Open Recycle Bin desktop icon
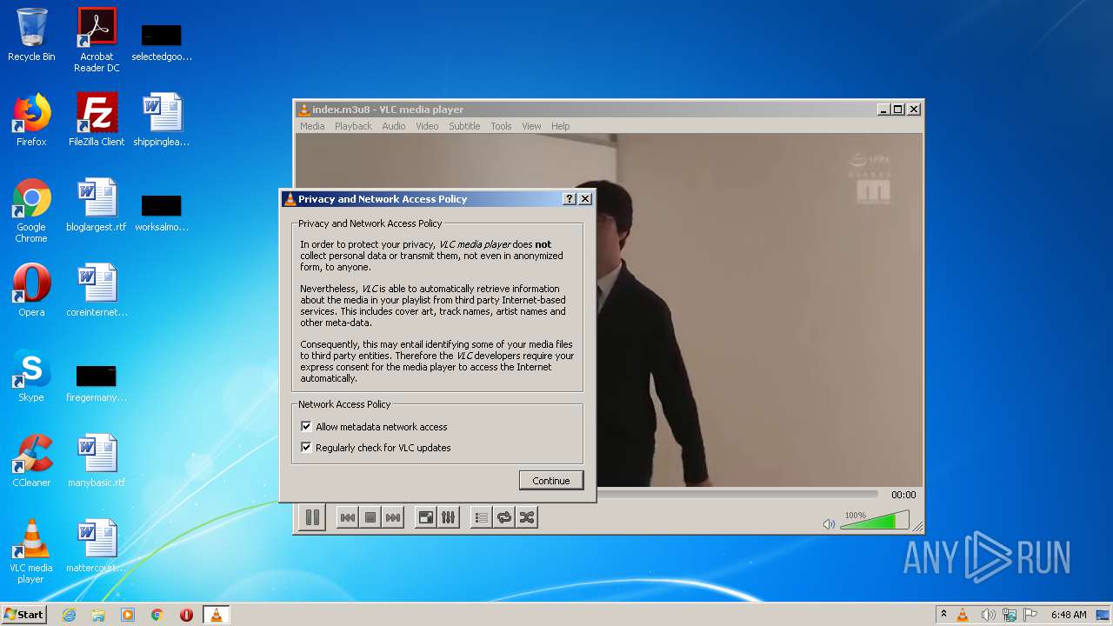Viewport: 1113px width, 626px height. [31, 35]
